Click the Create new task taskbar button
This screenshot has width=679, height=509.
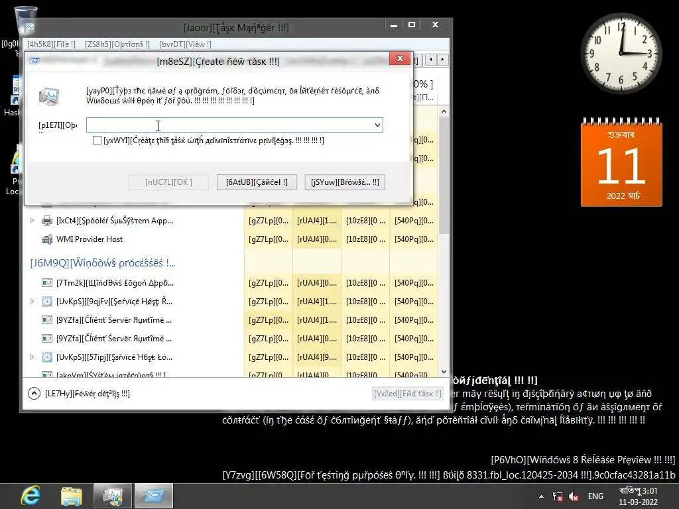tap(154, 496)
